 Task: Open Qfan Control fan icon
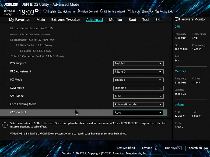tap(79, 11)
